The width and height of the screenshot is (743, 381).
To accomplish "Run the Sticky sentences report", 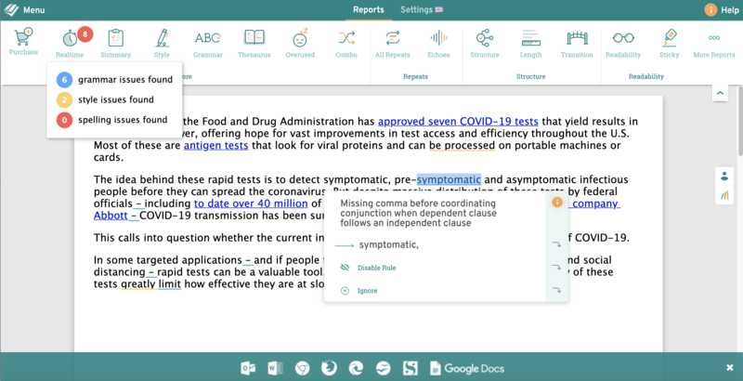I will [x=669, y=42].
